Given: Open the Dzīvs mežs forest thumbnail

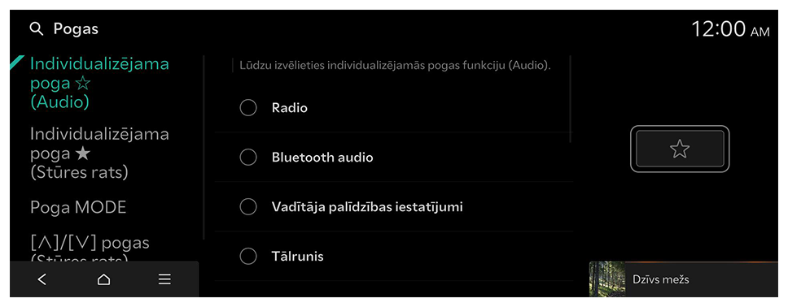Looking at the screenshot, I should coord(607,279).
